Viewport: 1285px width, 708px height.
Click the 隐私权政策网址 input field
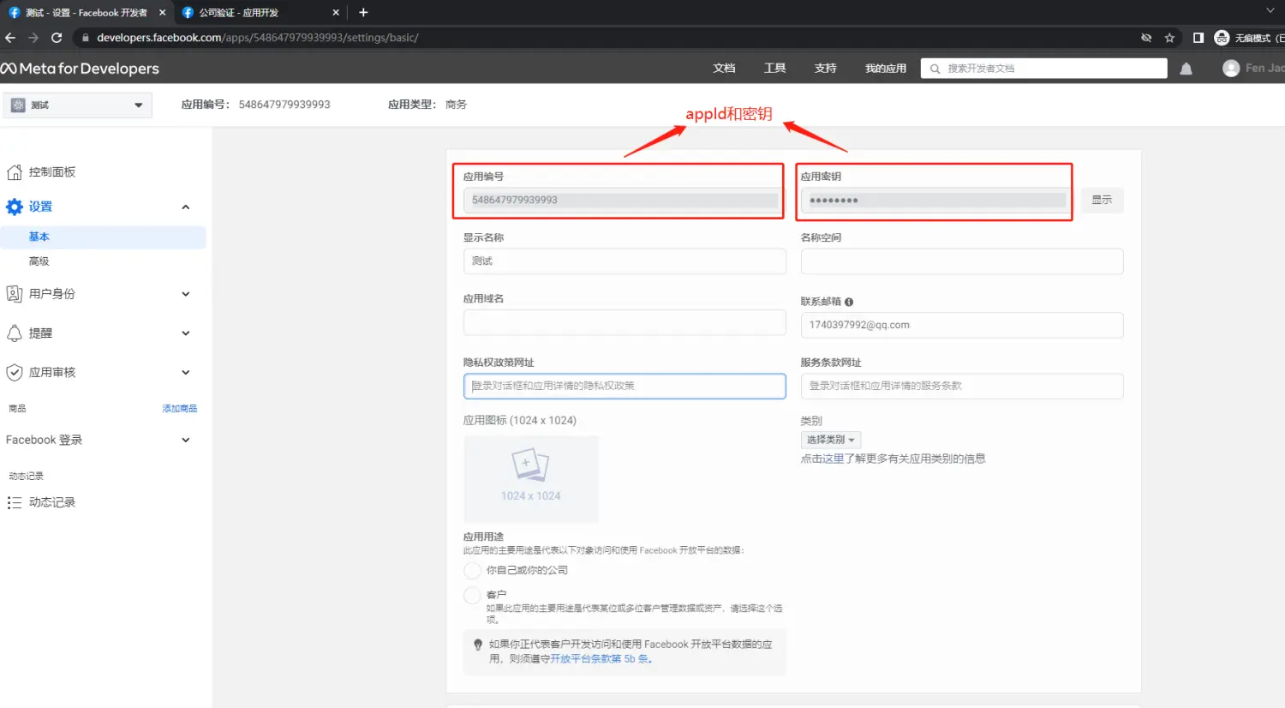pos(625,386)
